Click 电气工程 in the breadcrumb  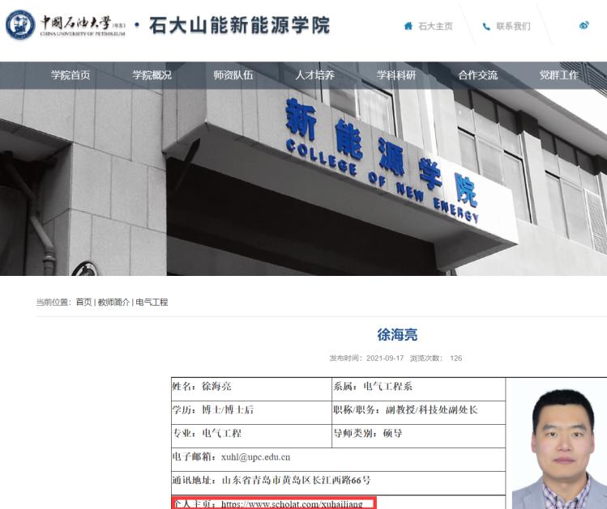(152, 302)
